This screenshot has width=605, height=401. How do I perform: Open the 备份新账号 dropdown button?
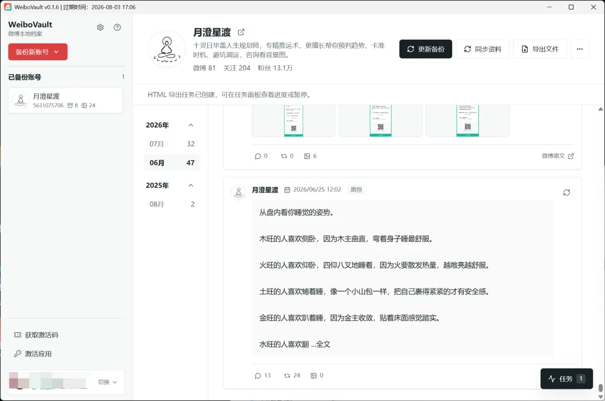coord(38,51)
